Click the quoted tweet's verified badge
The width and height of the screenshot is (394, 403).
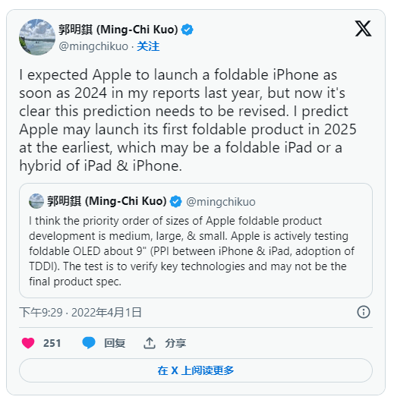pyautogui.click(x=176, y=201)
